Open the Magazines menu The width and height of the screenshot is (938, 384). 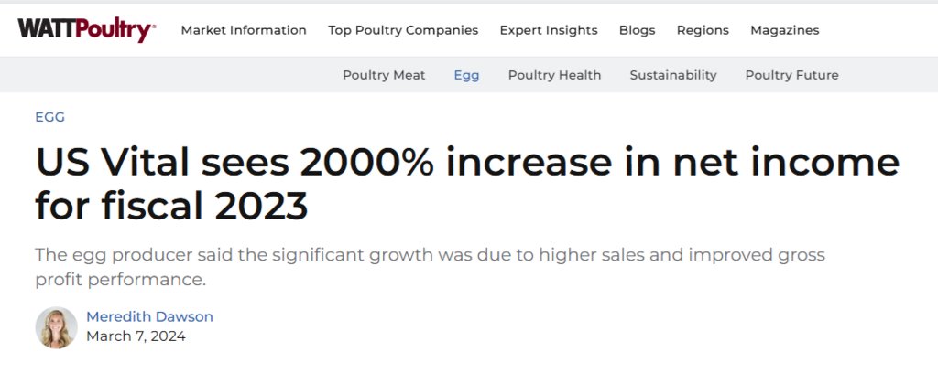785,30
